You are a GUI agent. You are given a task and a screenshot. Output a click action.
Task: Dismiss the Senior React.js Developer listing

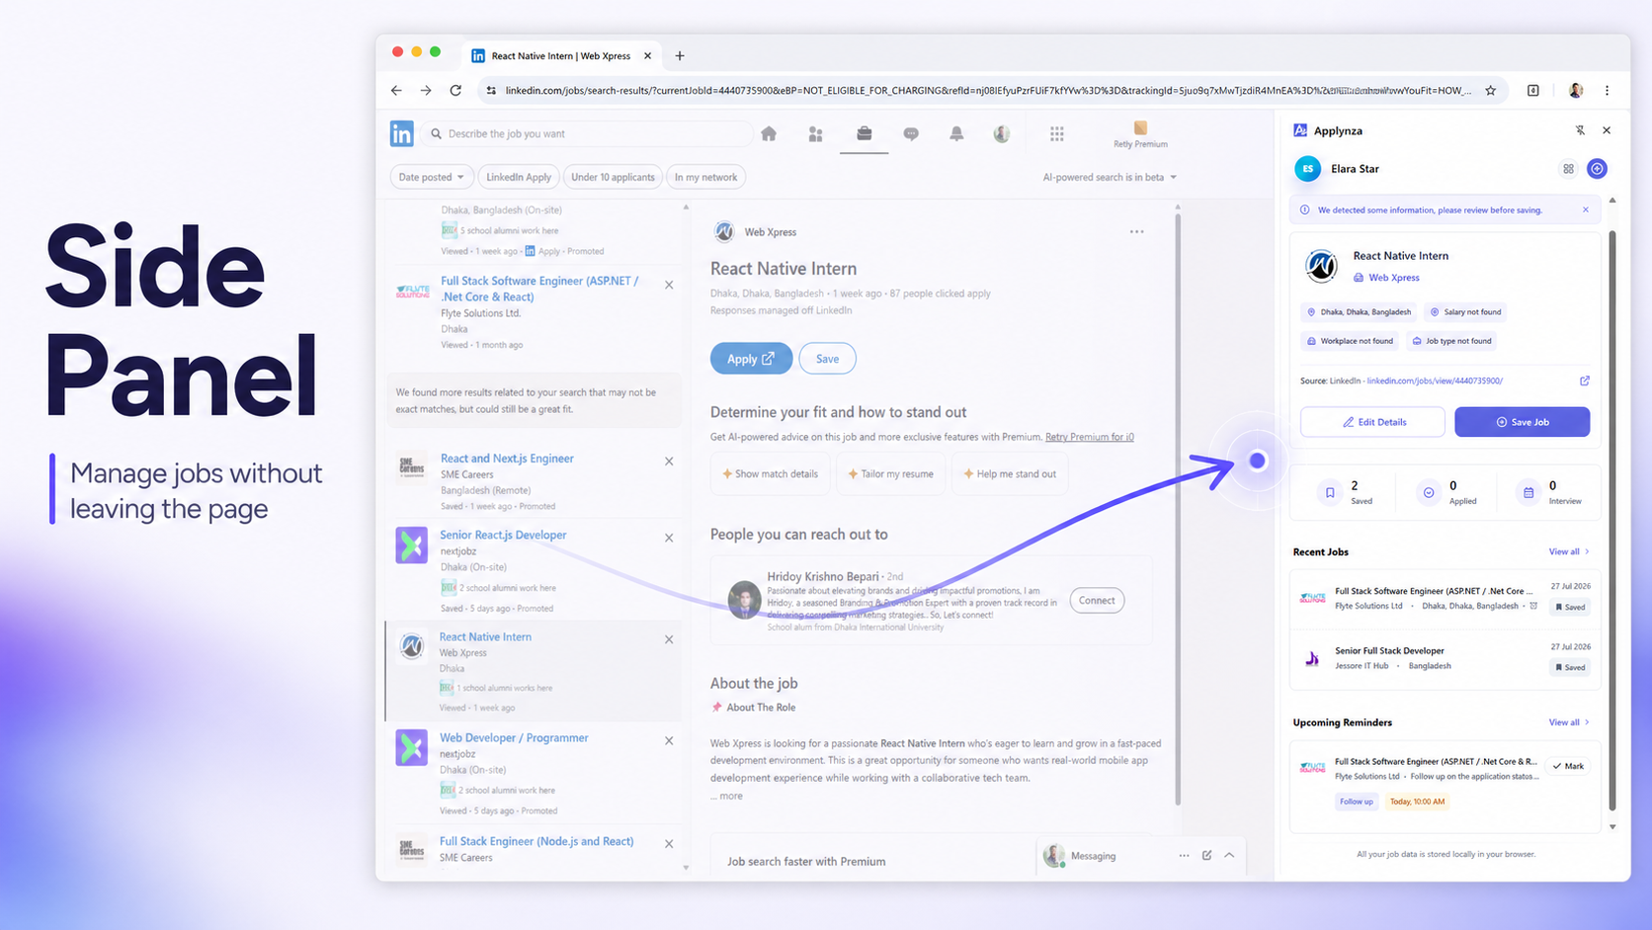[669, 539]
